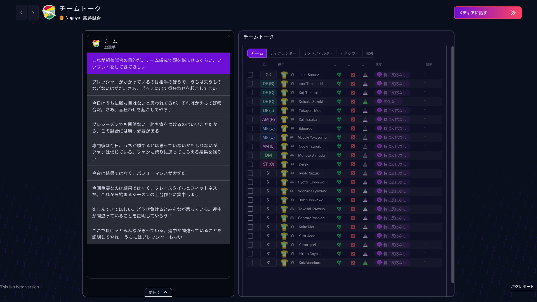This screenshot has width=537, height=302.
Task: Open the バグレポート link
Action: [522, 287]
